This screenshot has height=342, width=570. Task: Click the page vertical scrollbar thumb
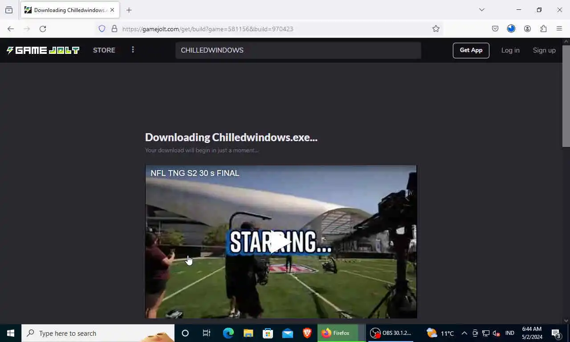566,96
